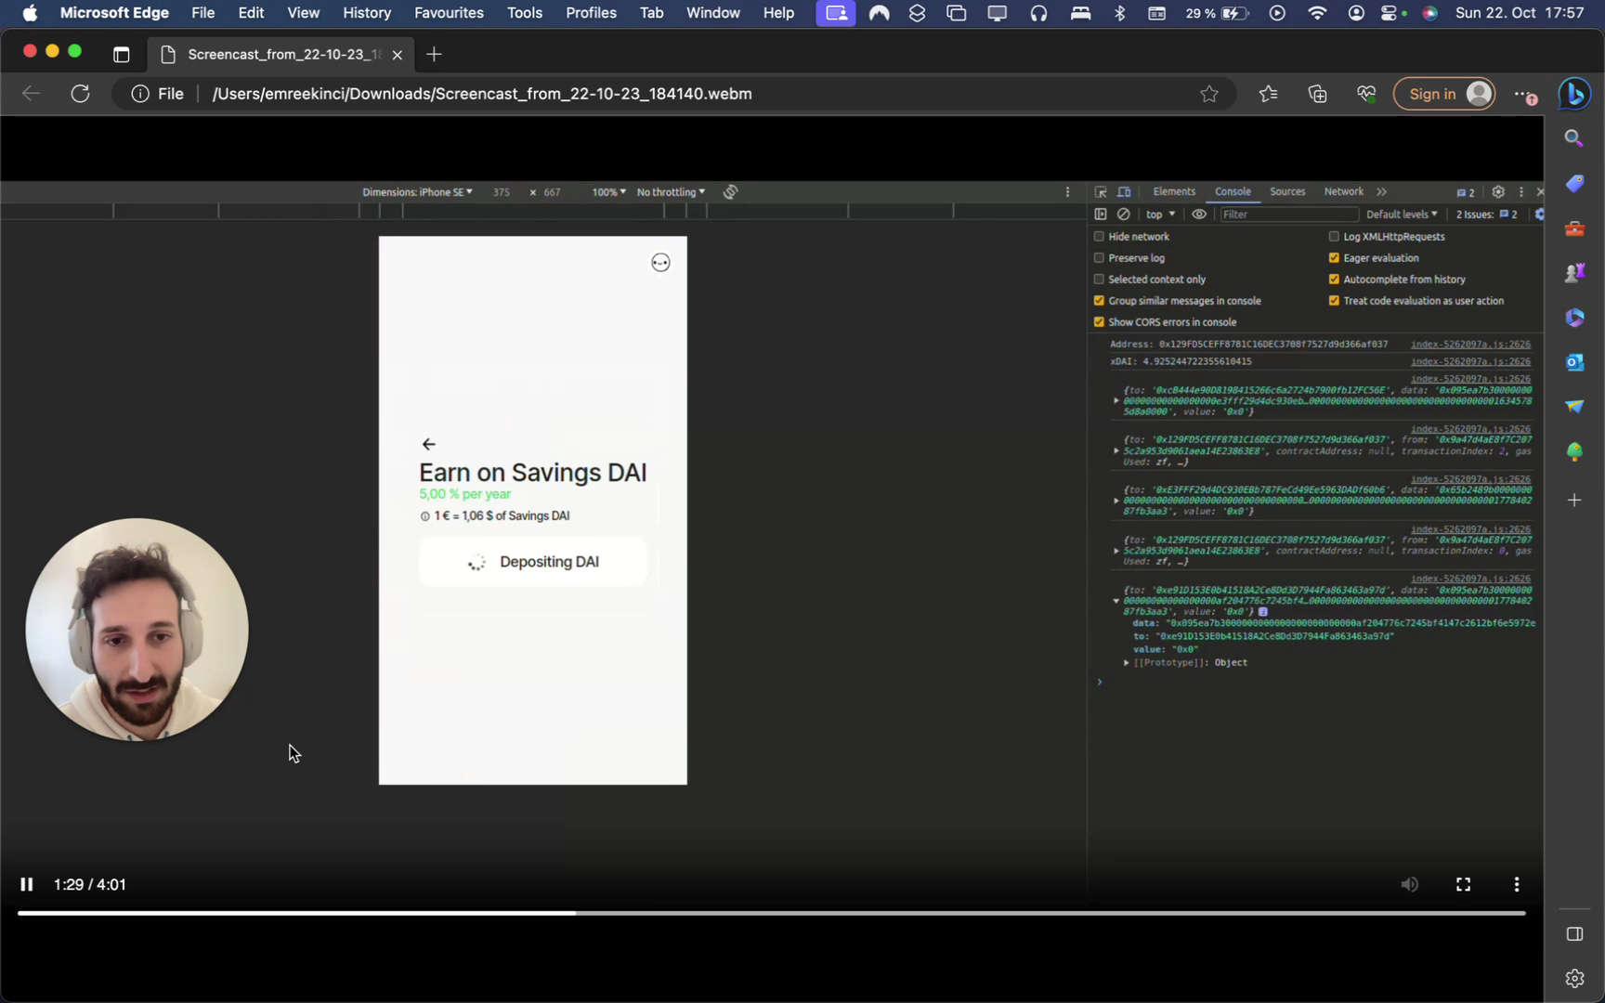Toggle live expression eye icon
The image size is (1605, 1003).
(1199, 214)
